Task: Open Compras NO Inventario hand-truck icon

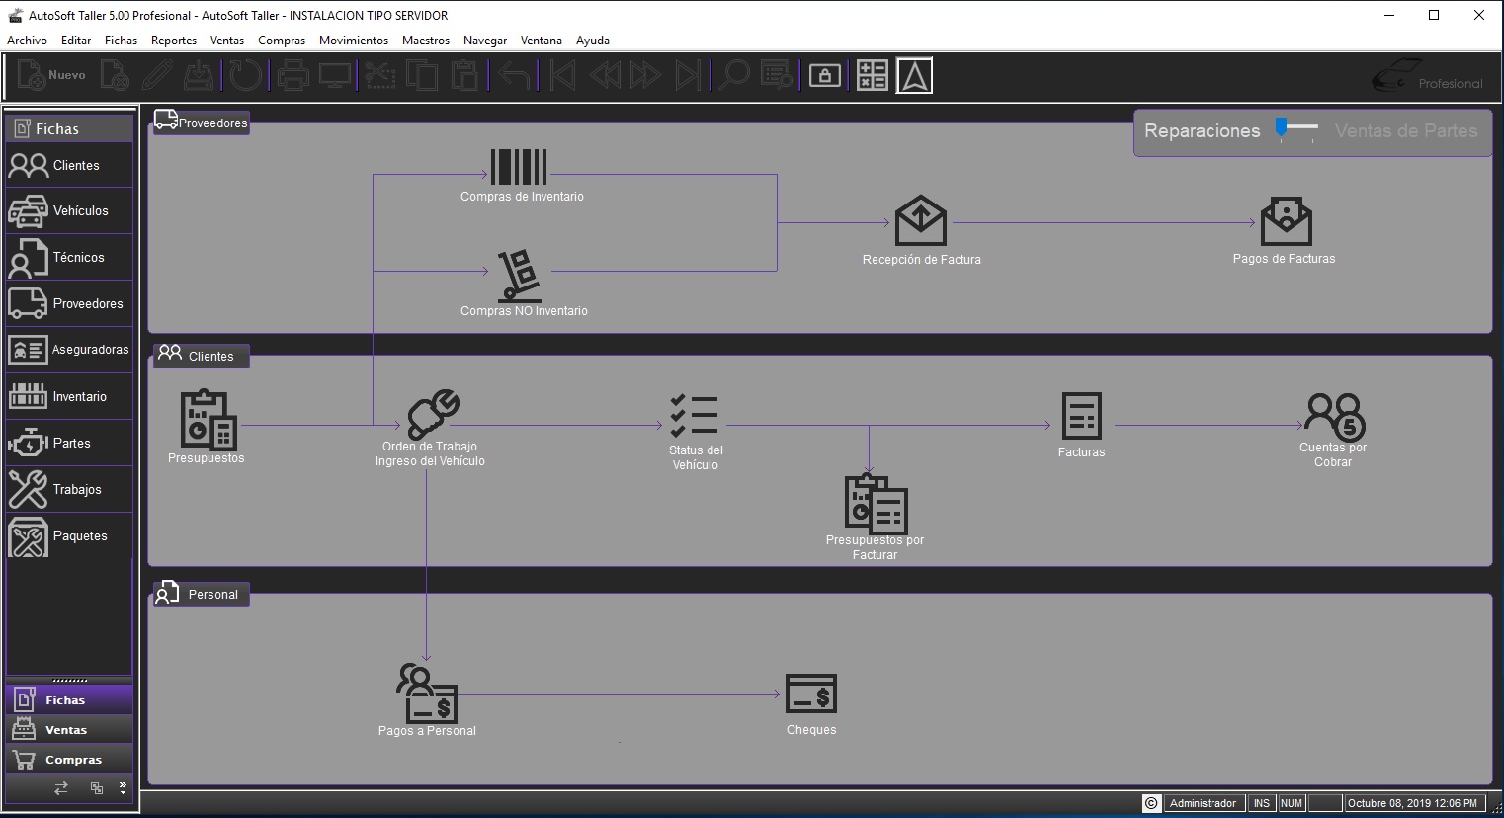Action: click(x=520, y=276)
